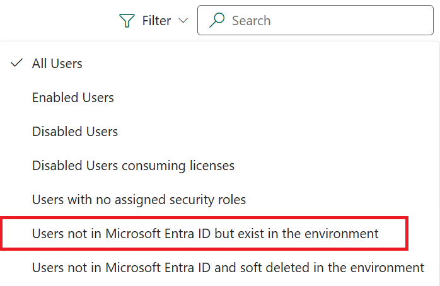The width and height of the screenshot is (440, 286).
Task: Select Disabled Users consuming licenses
Action: (133, 166)
